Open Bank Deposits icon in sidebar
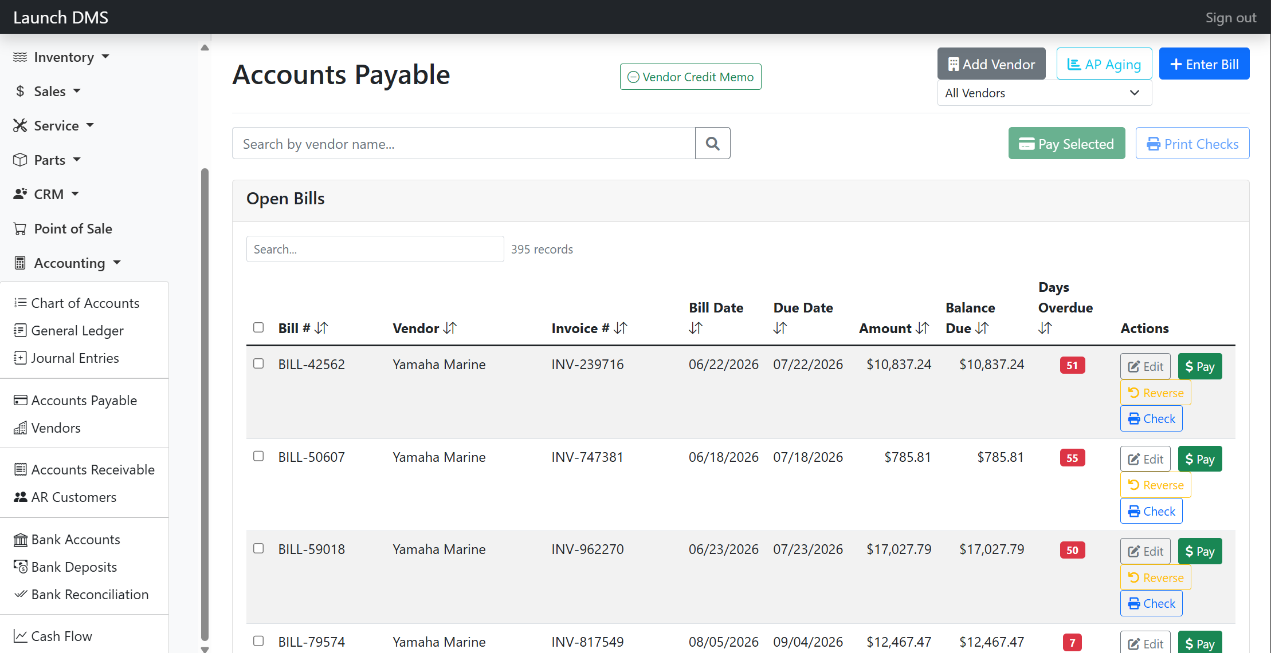 [21, 567]
